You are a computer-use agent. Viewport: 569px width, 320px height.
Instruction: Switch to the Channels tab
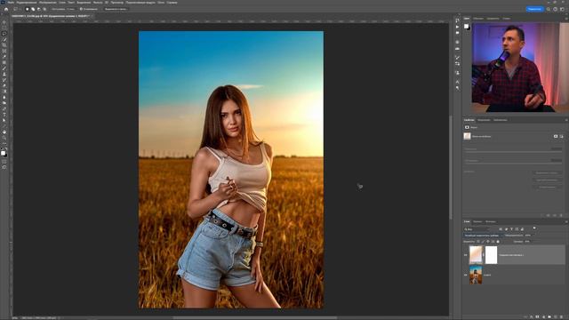point(477,221)
